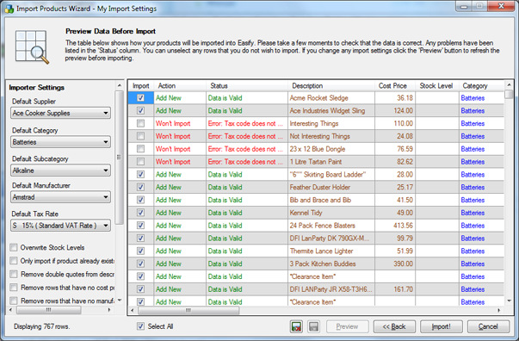
Task: Click tax code error for Interesting Things
Action: [x=245, y=123]
